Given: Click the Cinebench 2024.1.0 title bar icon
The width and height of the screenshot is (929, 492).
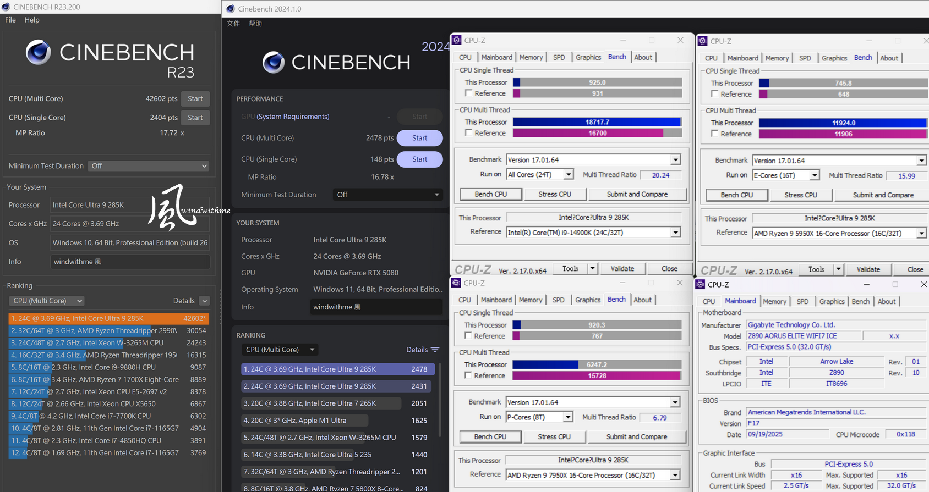Looking at the screenshot, I should click(x=231, y=9).
